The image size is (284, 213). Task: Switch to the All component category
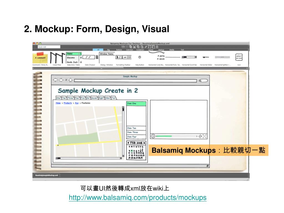[98, 50]
